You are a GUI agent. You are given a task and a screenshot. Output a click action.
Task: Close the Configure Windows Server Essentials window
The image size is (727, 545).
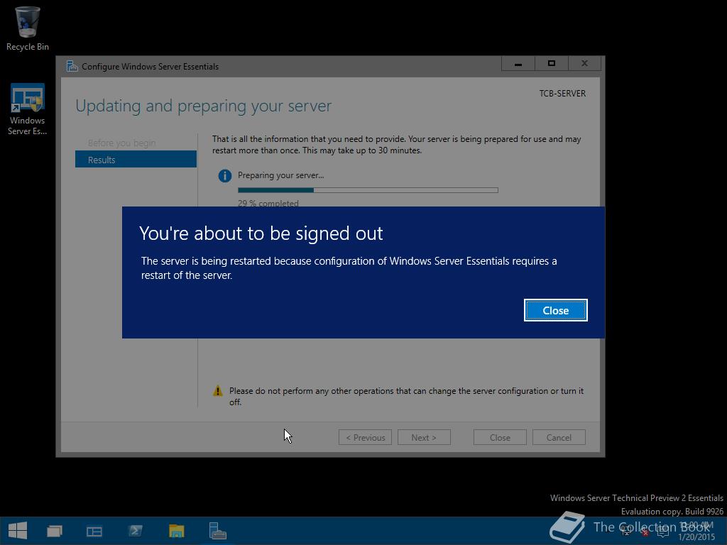(x=585, y=63)
